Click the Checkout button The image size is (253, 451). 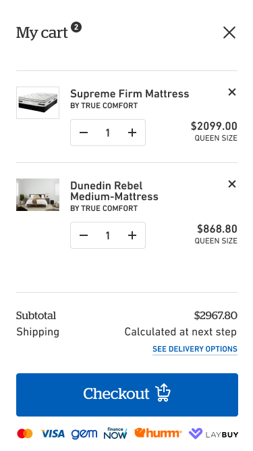click(127, 395)
